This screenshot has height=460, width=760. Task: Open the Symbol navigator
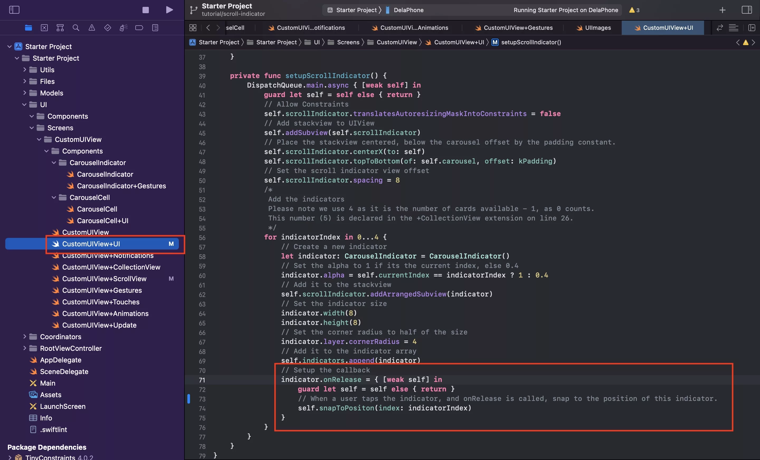point(60,28)
